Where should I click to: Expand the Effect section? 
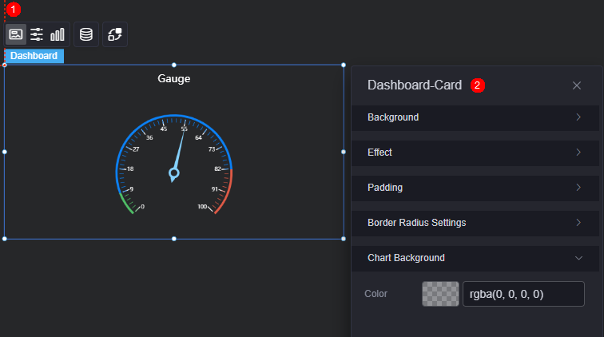475,153
